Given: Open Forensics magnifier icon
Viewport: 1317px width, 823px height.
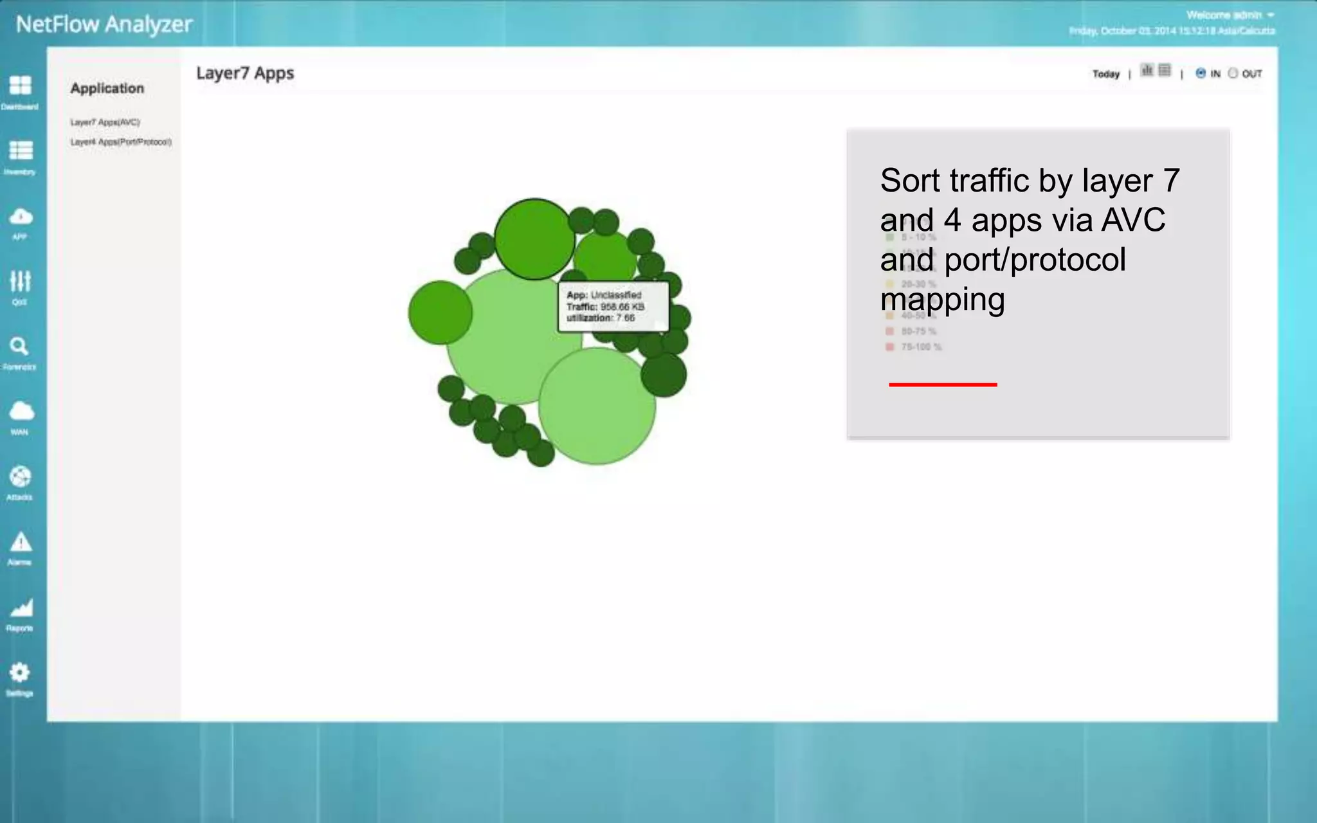Looking at the screenshot, I should coord(19,347).
